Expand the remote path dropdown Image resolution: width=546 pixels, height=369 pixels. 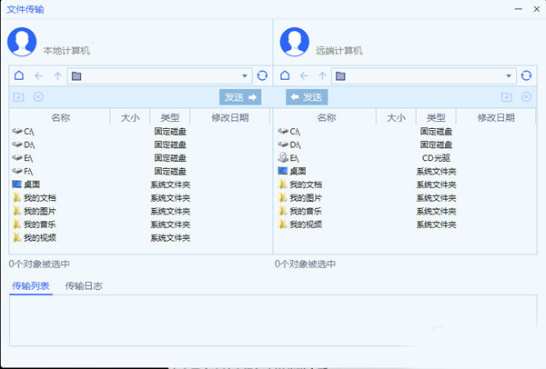point(510,76)
